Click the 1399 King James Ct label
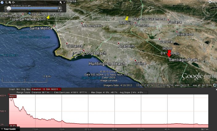 click(45, 14)
